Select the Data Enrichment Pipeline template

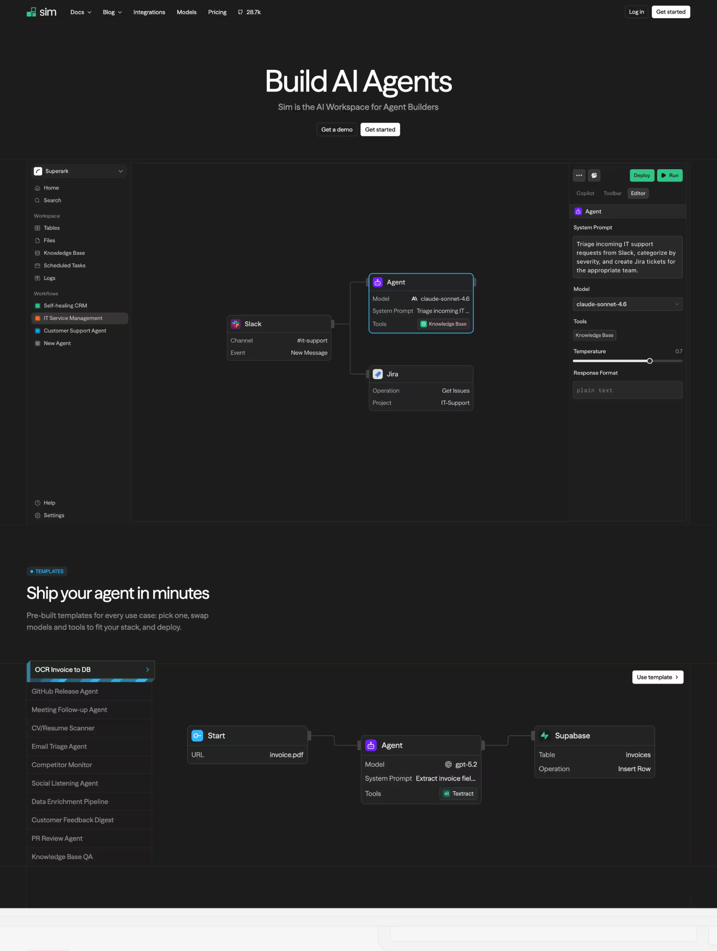90,801
